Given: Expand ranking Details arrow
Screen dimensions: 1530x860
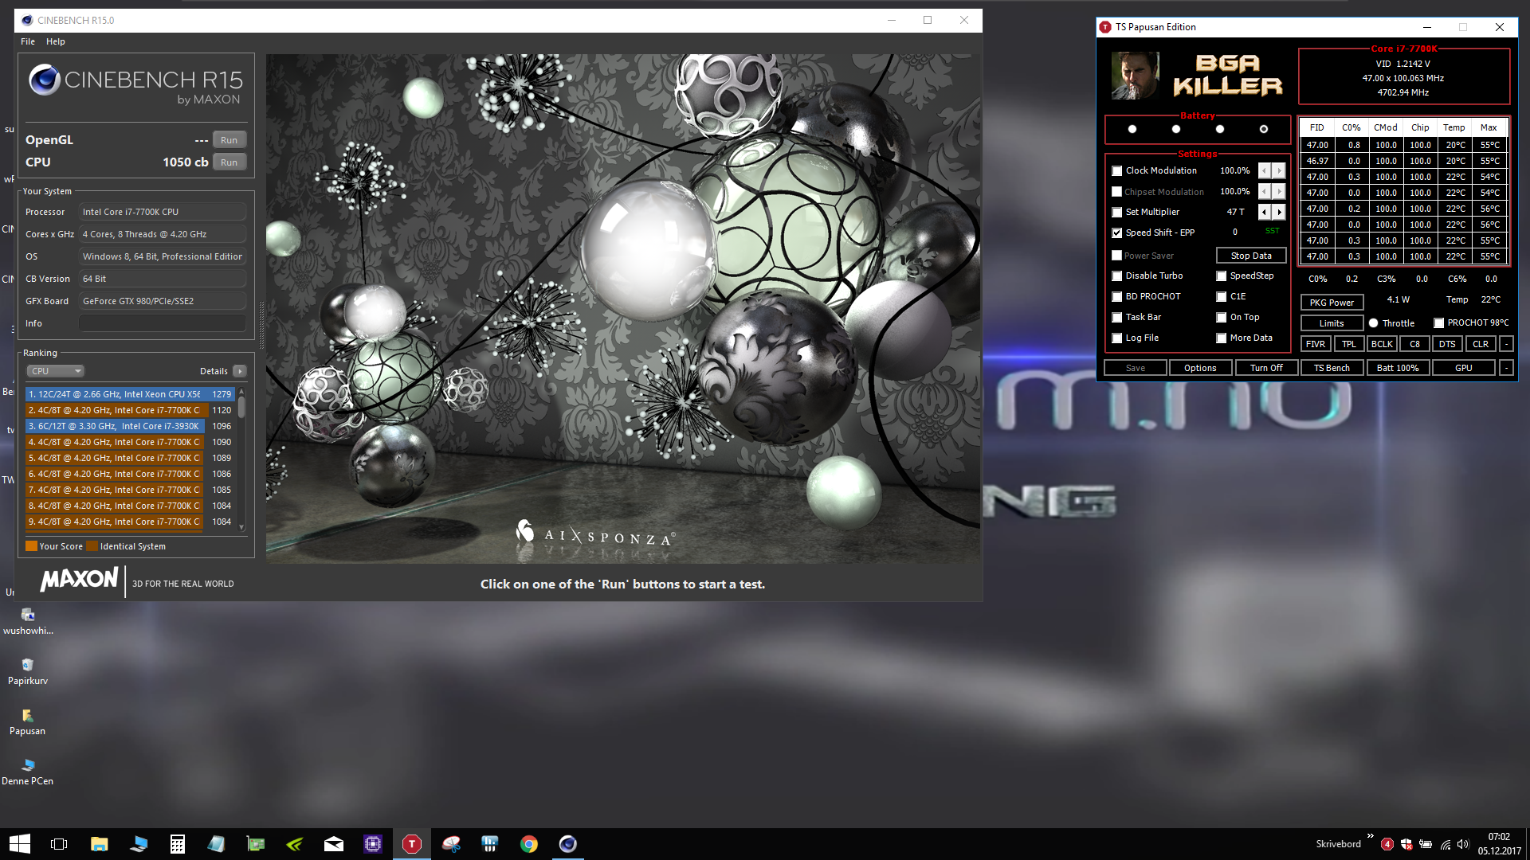Looking at the screenshot, I should click(x=240, y=371).
